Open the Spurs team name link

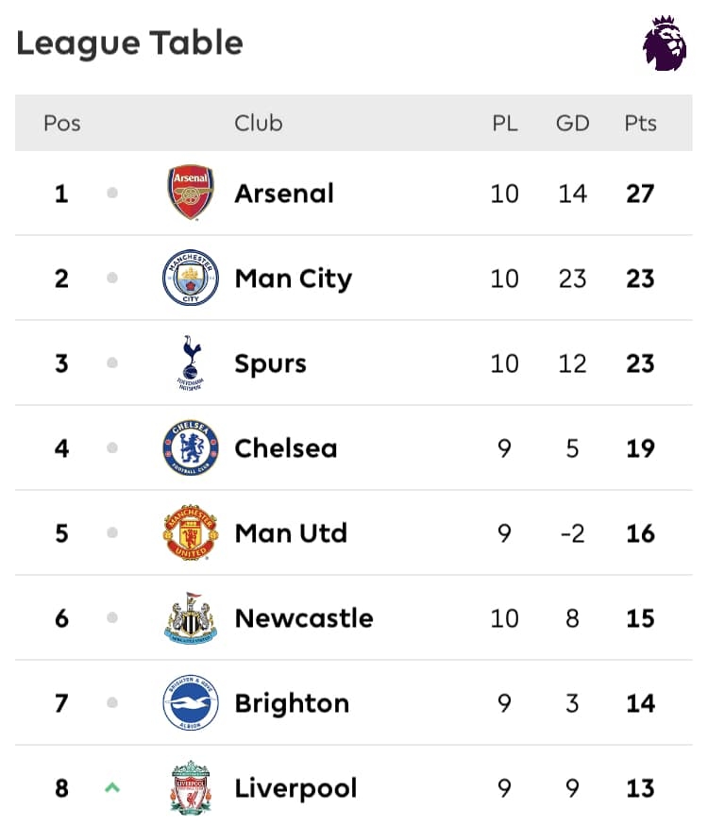270,363
